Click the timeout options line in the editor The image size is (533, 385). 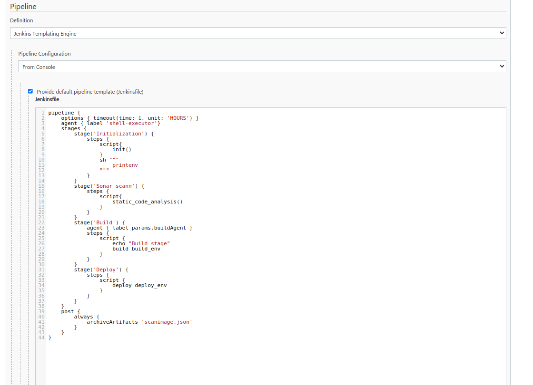click(x=131, y=118)
